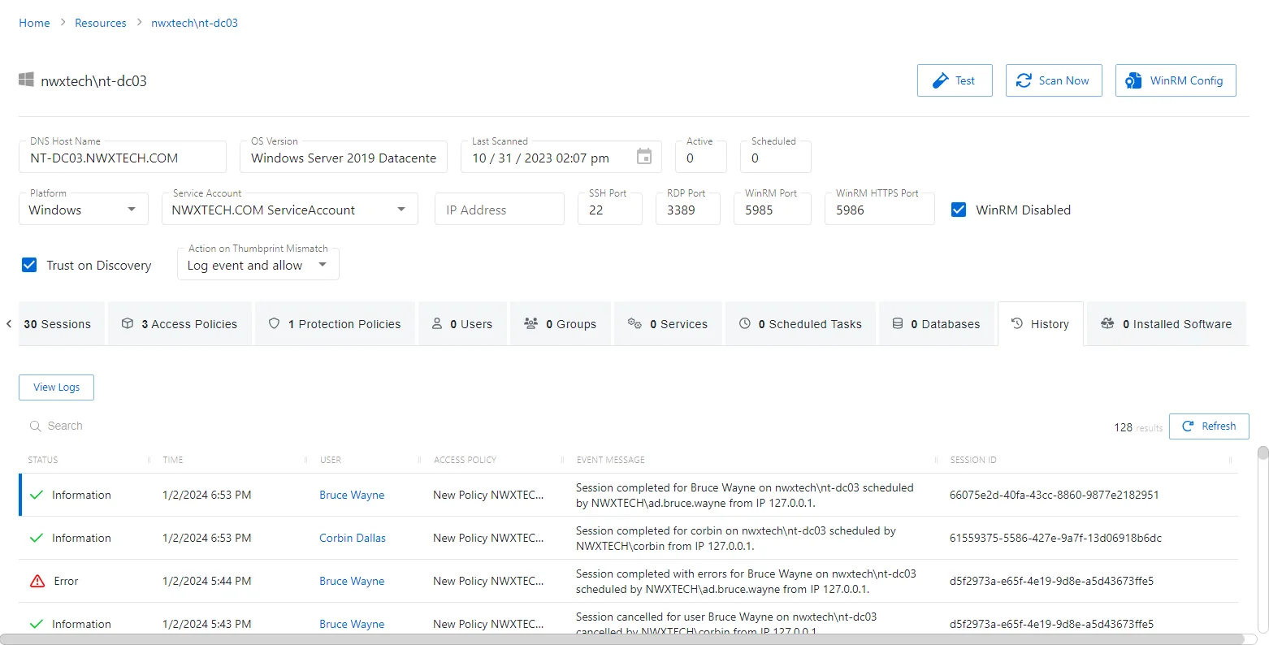This screenshot has width=1269, height=645.
Task: Open Bruce Wayne link in first row
Action: [352, 495]
